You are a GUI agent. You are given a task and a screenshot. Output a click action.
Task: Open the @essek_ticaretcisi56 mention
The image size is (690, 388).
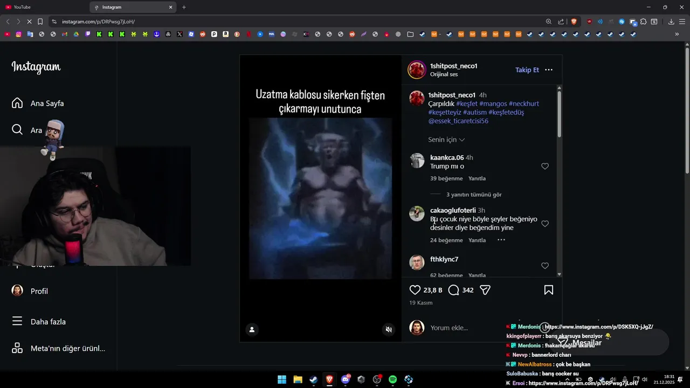coord(458,121)
